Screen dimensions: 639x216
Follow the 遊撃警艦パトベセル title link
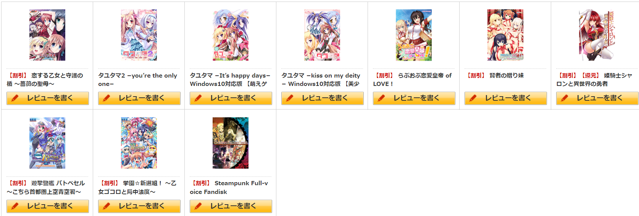click(x=46, y=187)
